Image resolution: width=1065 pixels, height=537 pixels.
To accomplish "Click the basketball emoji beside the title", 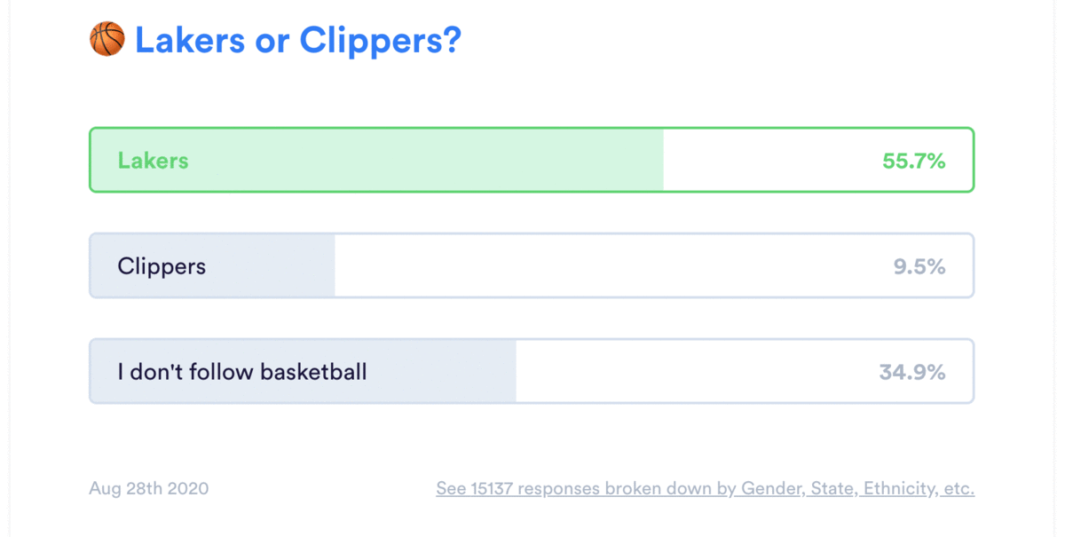I will pos(107,40).
